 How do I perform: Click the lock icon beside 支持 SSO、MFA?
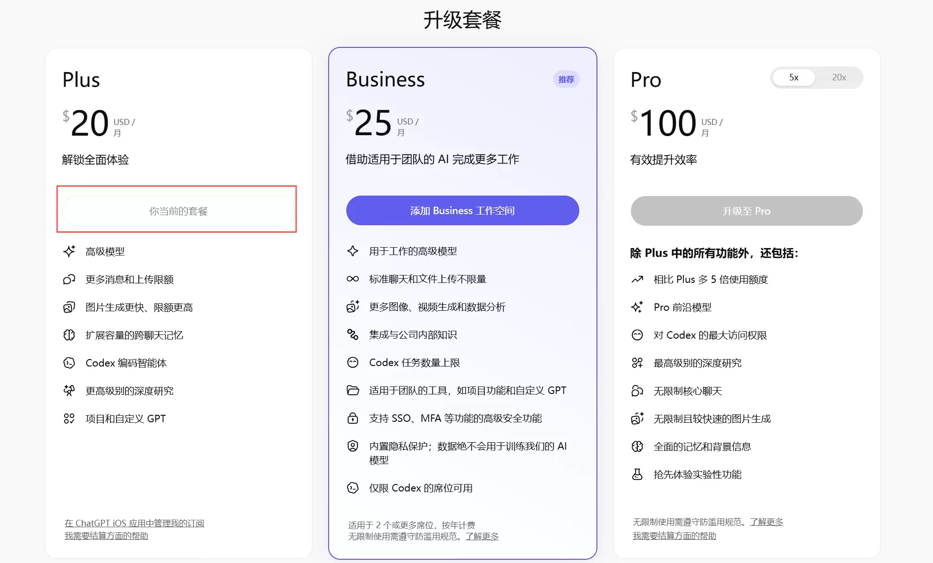tap(353, 418)
